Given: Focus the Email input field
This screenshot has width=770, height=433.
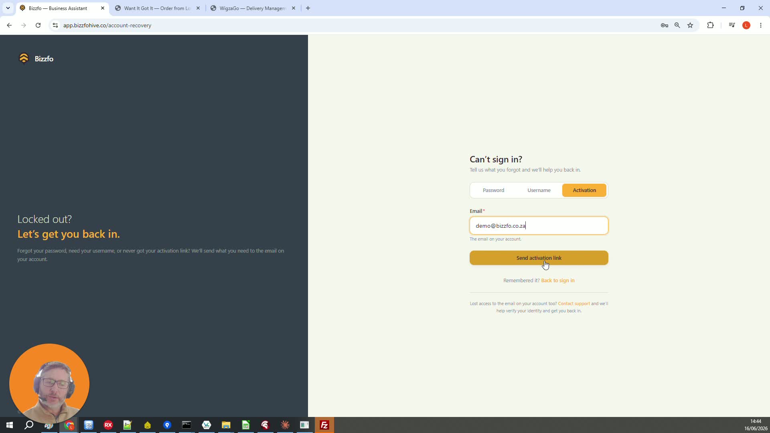Looking at the screenshot, I should click(x=539, y=226).
